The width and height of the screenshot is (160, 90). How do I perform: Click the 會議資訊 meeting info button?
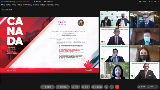point(37,2)
